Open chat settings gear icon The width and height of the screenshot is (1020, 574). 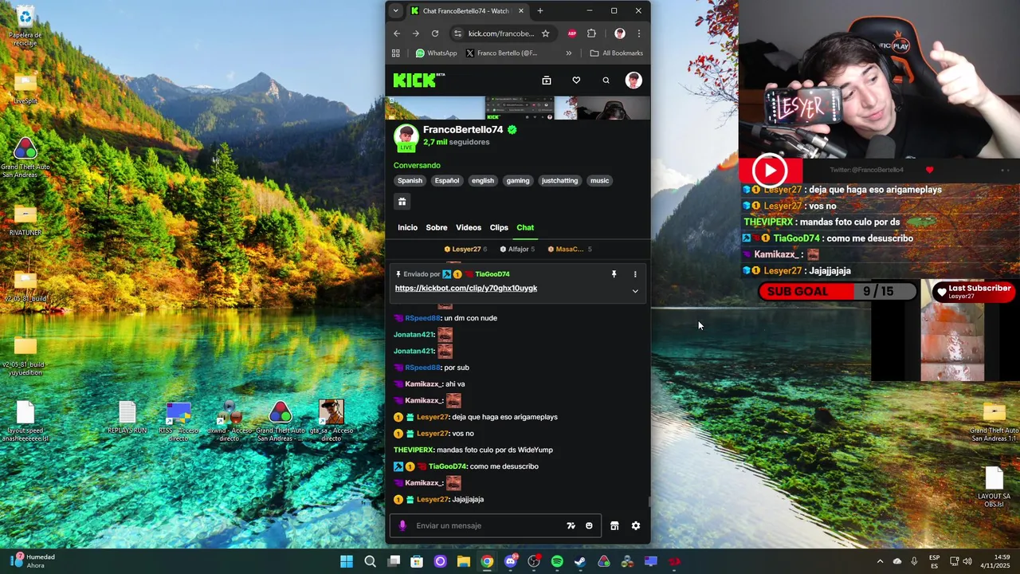coord(636,525)
